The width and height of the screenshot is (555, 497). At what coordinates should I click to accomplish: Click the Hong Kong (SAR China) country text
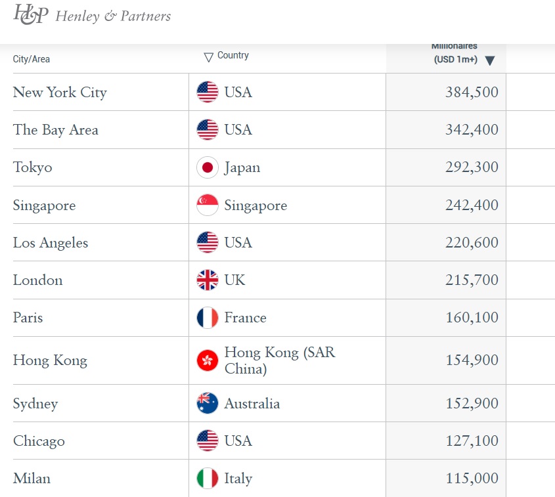pyautogui.click(x=280, y=360)
